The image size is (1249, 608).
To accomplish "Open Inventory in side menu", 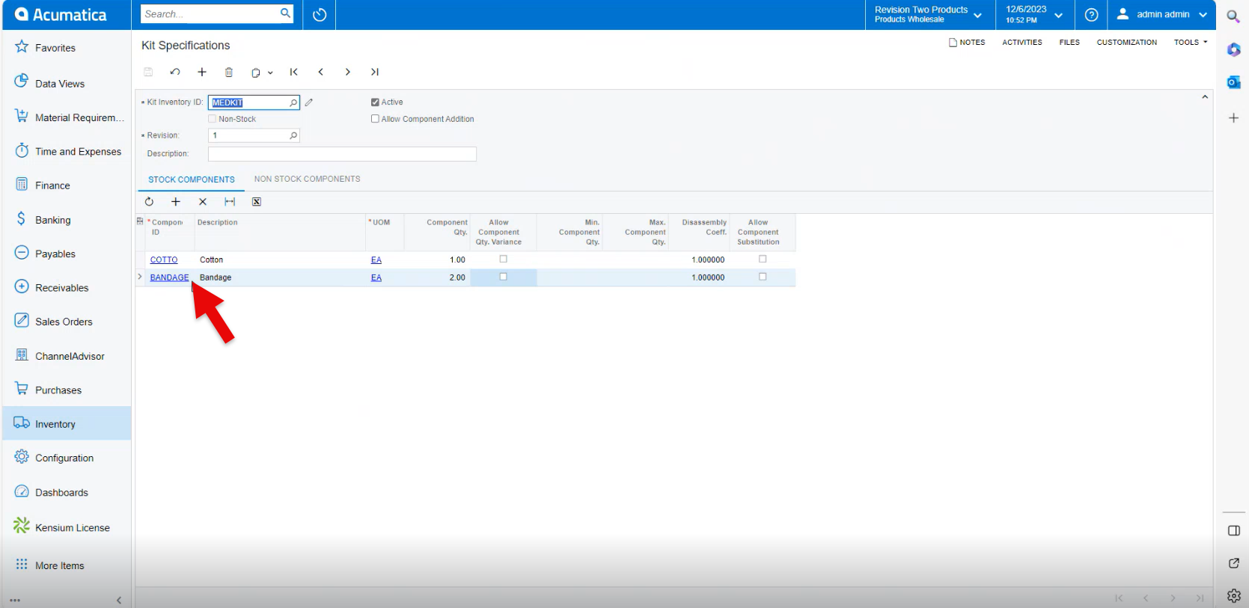I will point(67,423).
